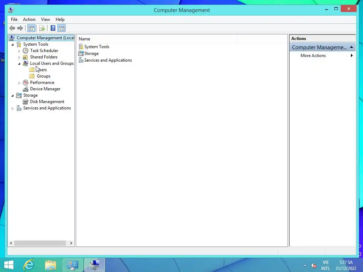363x272 pixels.
Task: Click the System Tools icon in the Name list
Action: coord(80,47)
